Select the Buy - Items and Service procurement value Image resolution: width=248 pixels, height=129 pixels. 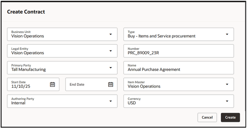click(x=161, y=36)
